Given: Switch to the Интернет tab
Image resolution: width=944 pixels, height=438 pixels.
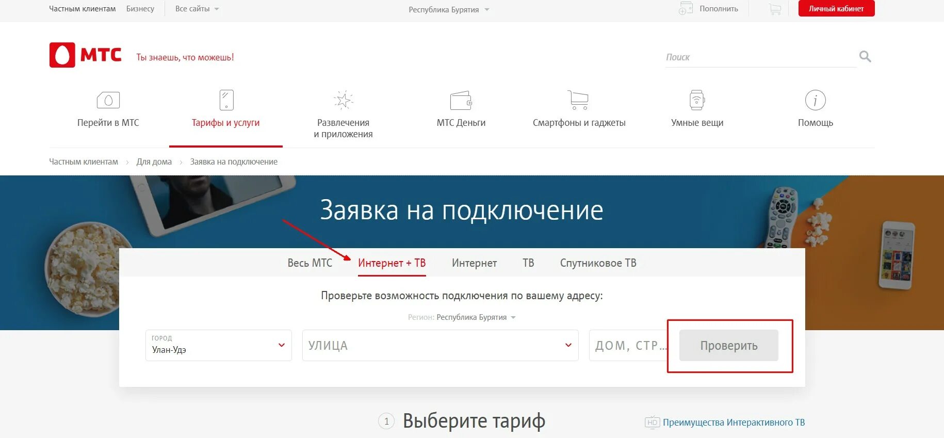Looking at the screenshot, I should point(475,263).
